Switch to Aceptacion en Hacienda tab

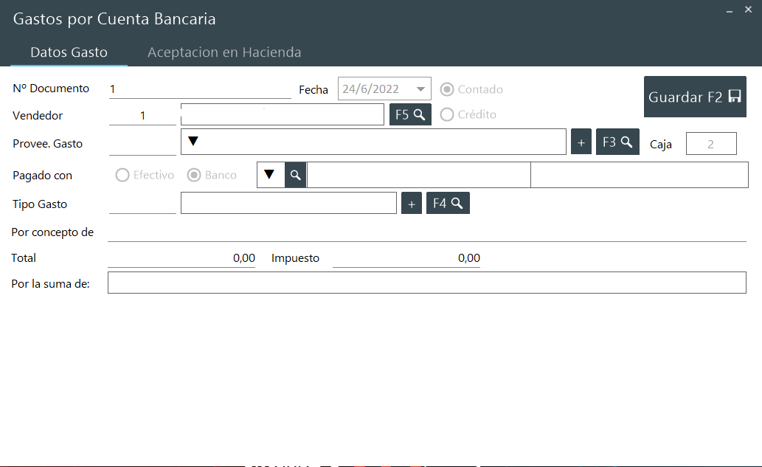(224, 52)
